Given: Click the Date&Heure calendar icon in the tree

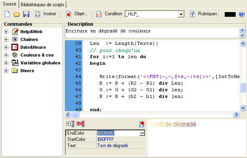Looking at the screenshot, I should (x=15, y=47).
